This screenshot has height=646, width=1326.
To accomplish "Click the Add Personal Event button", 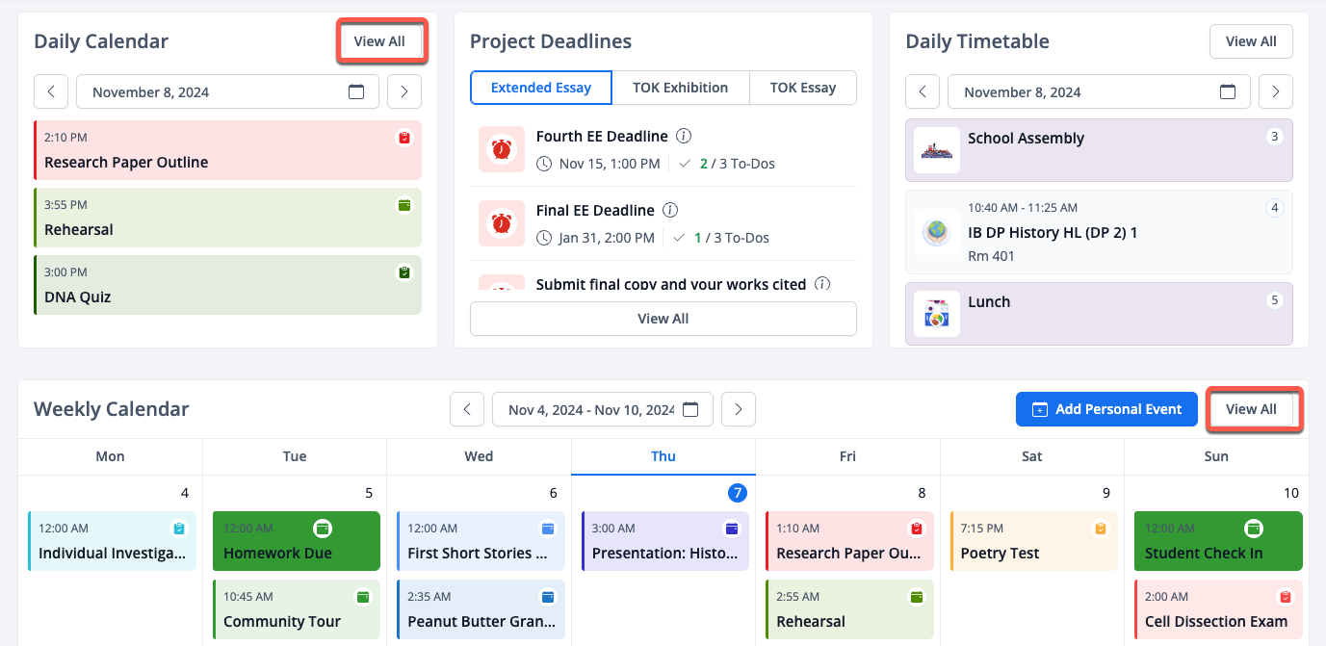I will 1106,409.
